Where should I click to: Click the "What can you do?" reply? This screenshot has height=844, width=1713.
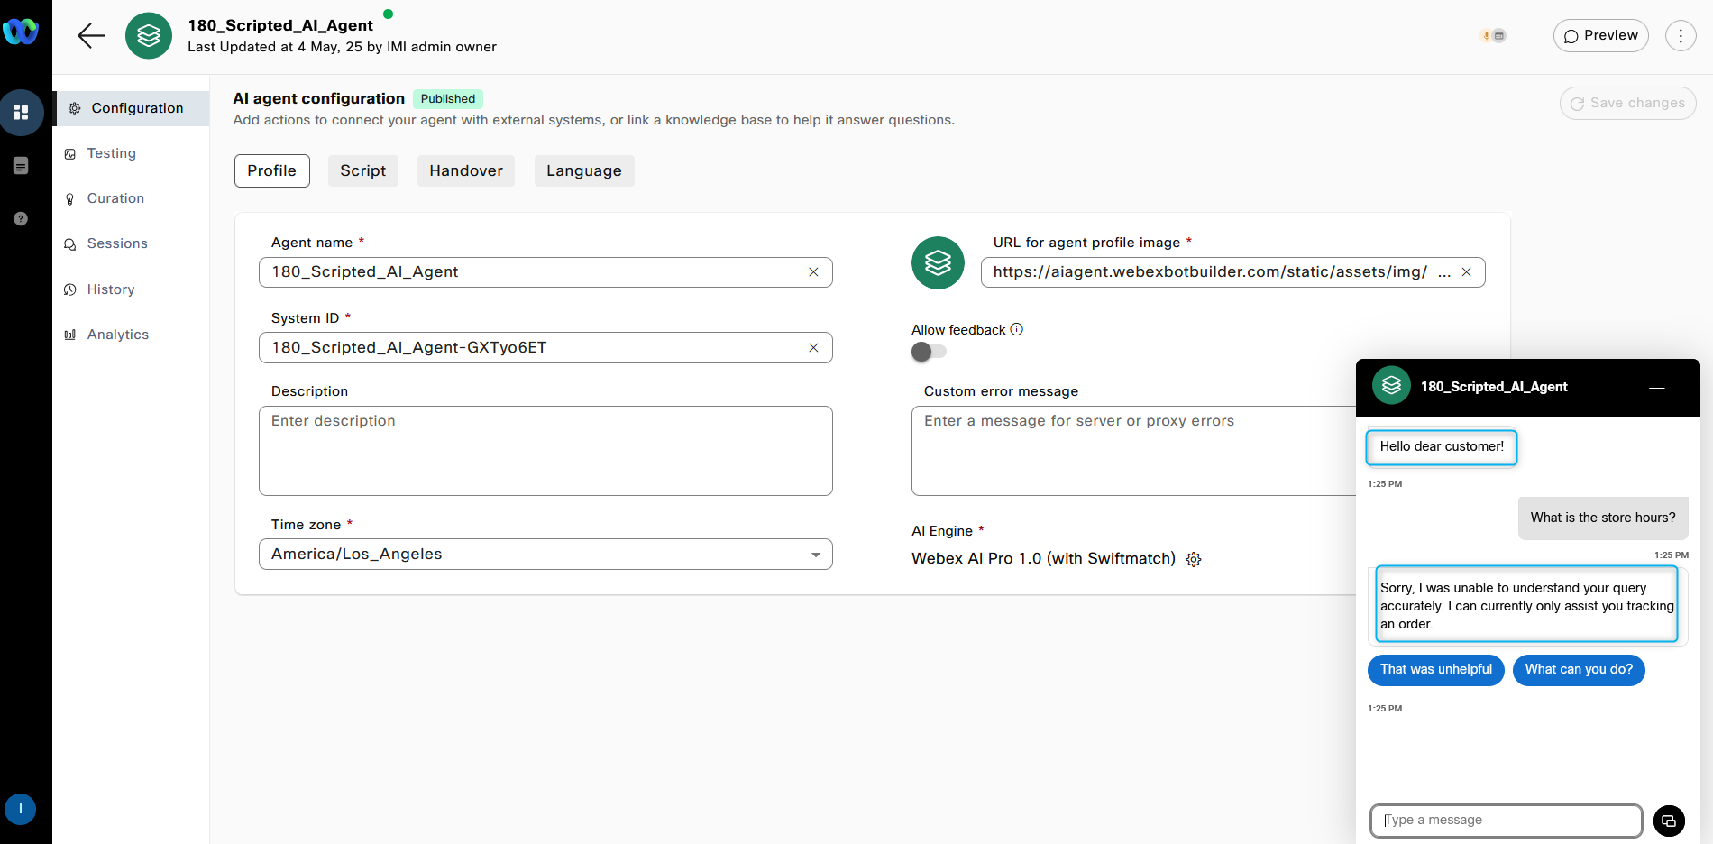(x=1578, y=670)
